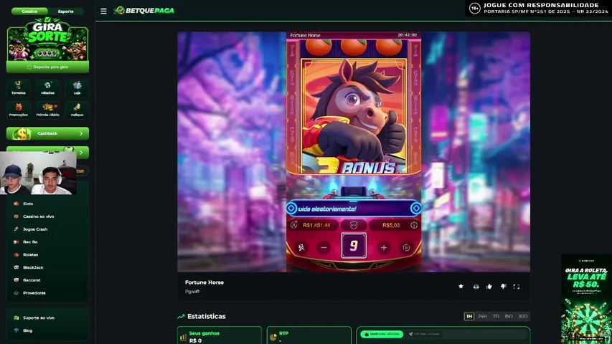This screenshot has height=344, width=612.
Task: Select the 15D statistics range
Action: coord(509,316)
